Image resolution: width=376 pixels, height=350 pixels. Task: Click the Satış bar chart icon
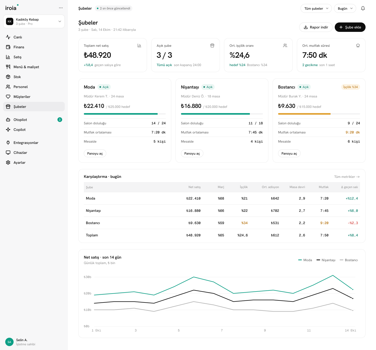coord(8,57)
